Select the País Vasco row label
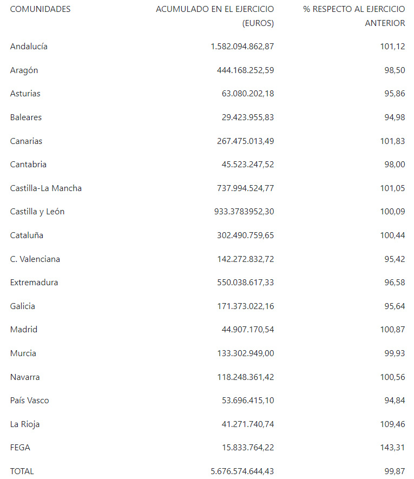This screenshot has width=414, height=479. (29, 401)
